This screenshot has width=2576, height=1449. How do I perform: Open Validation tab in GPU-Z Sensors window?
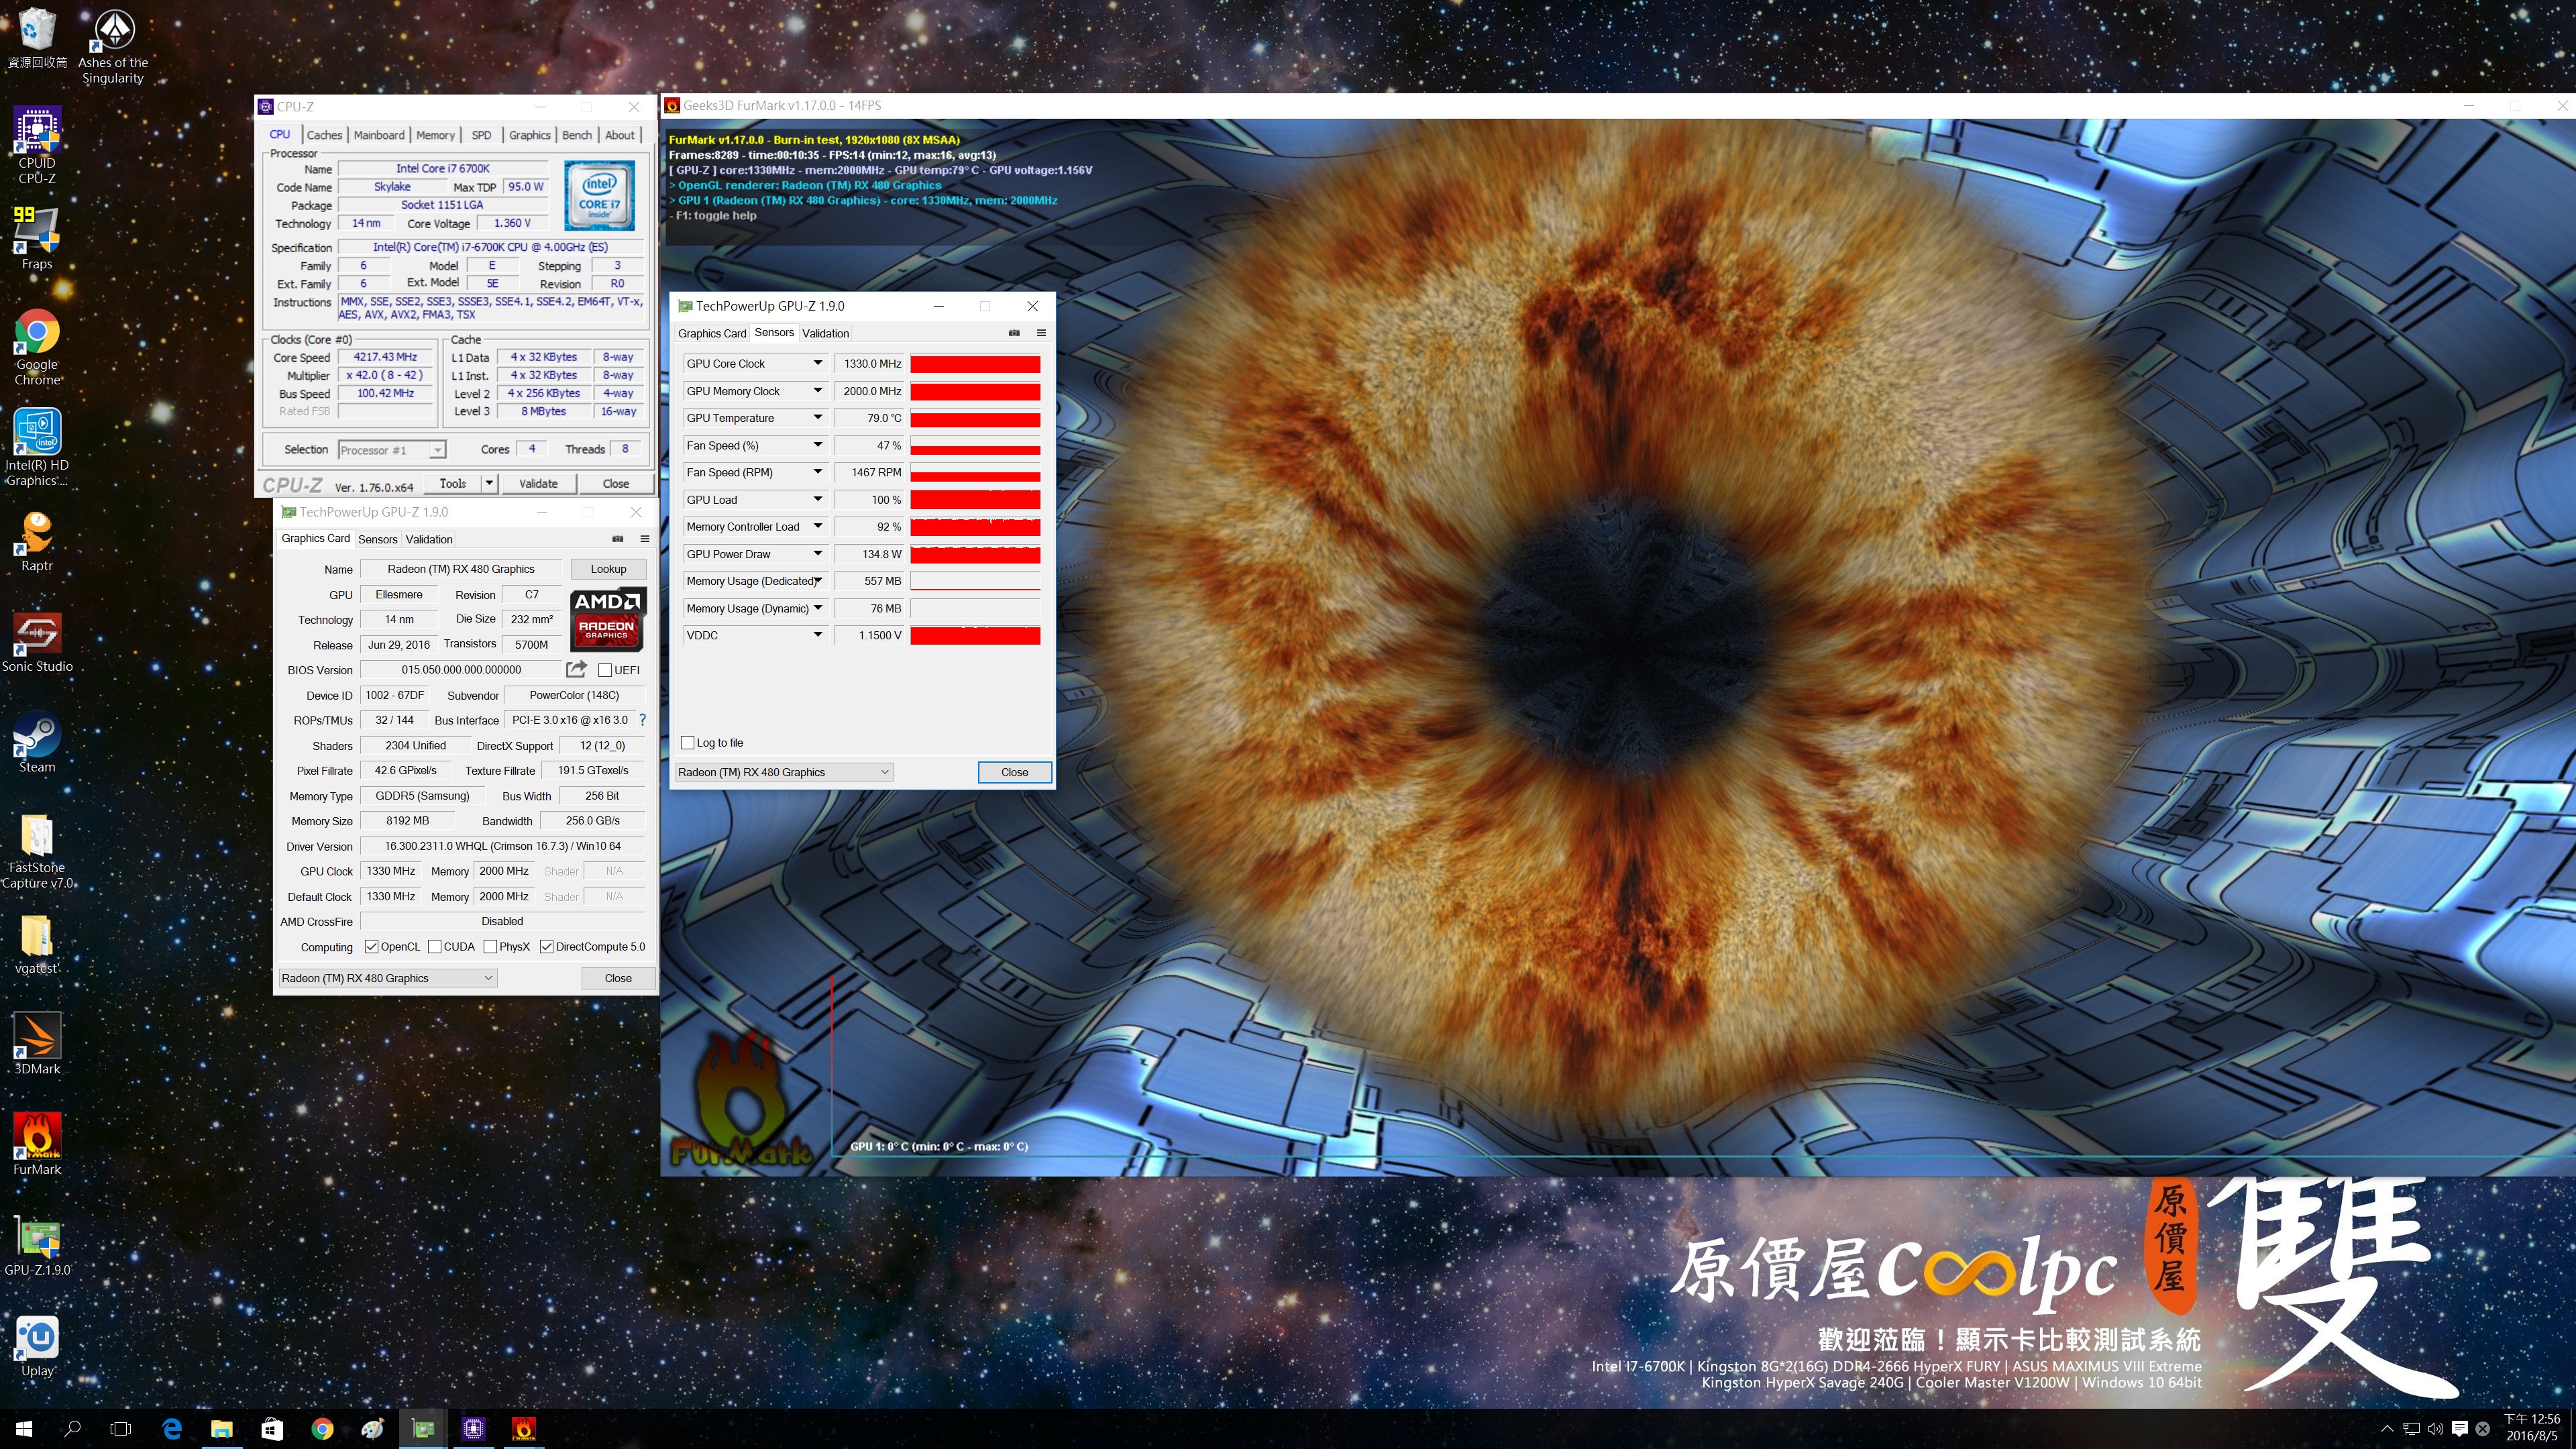click(x=825, y=334)
